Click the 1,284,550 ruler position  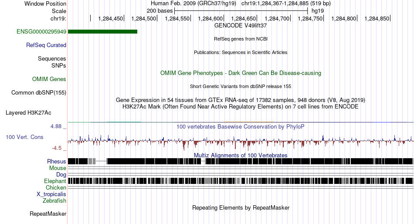(177, 19)
